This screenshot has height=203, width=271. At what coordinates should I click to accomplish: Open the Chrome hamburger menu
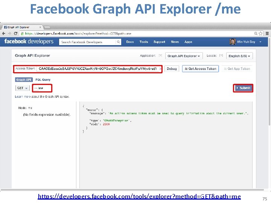coord(267,33)
